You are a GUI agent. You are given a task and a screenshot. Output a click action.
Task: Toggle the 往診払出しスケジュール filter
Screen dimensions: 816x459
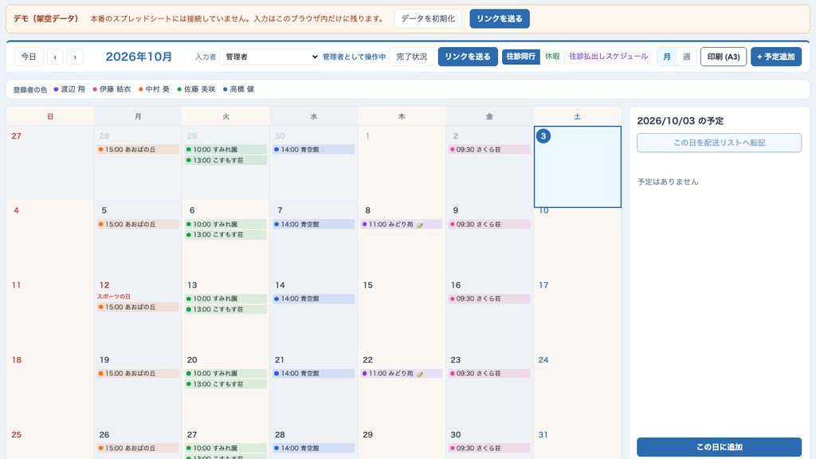(x=608, y=57)
